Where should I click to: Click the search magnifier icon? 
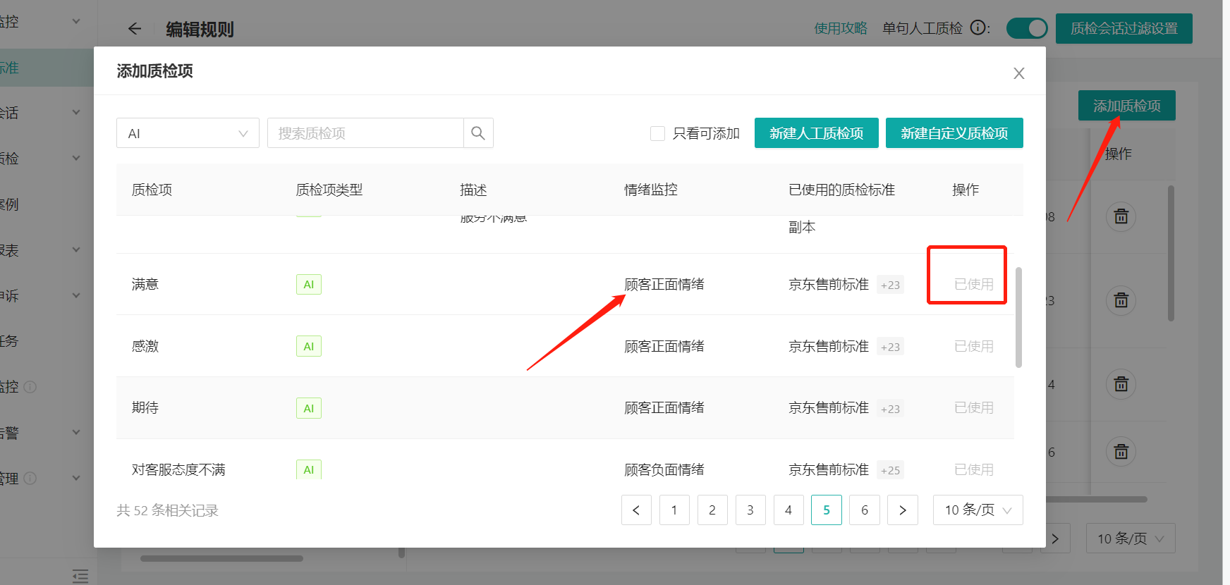(478, 133)
